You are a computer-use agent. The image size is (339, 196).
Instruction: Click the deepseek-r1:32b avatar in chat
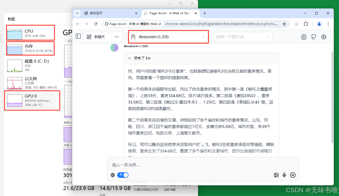coord(114,48)
